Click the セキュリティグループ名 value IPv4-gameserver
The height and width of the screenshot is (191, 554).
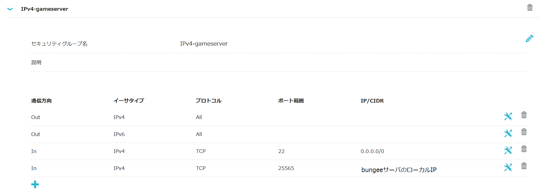204,44
